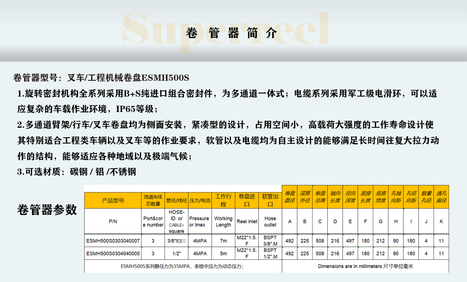Image resolution: width=467 pixels, height=282 pixels.
Task: Click the 卷管器型号 model title line
Action: [101, 77]
